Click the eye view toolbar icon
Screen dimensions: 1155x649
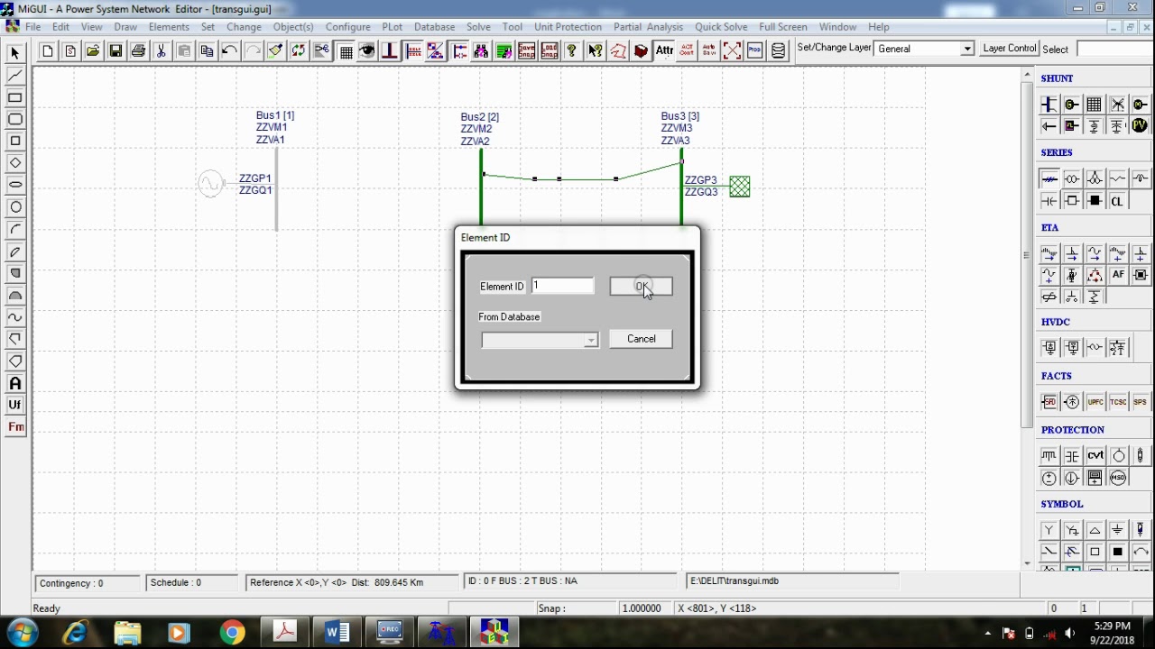point(367,51)
